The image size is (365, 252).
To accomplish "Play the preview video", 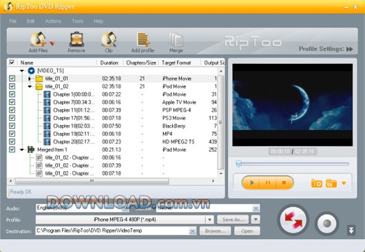I will point(251,183).
